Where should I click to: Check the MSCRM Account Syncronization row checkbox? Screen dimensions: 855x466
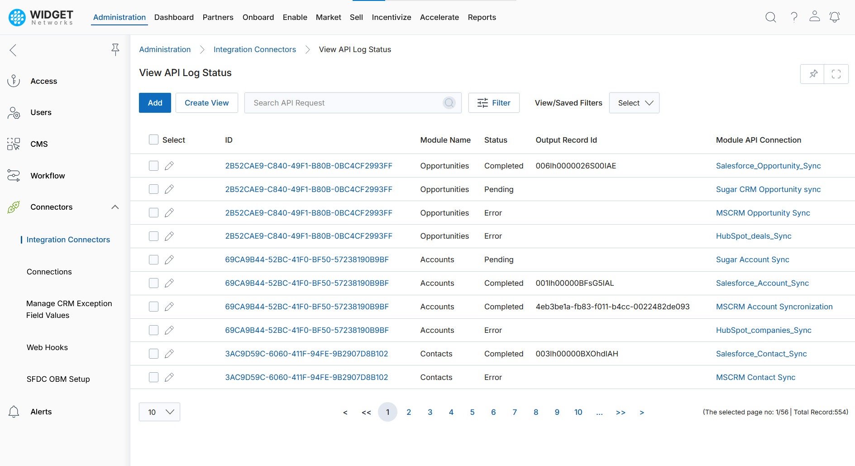[x=154, y=307]
